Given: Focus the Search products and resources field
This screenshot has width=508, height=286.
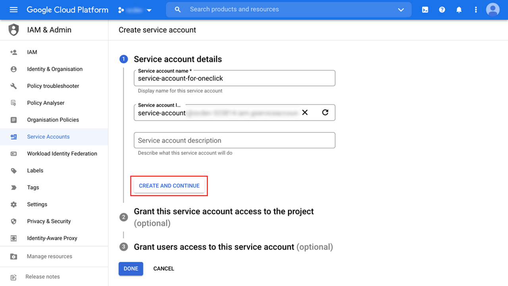Looking at the screenshot, I should (x=289, y=10).
